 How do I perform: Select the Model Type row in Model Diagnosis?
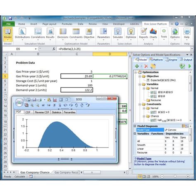[163, 130]
